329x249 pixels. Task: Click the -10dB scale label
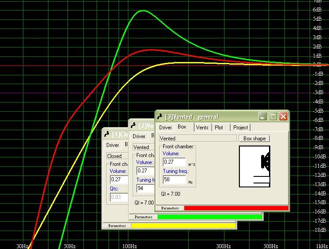(319, 157)
